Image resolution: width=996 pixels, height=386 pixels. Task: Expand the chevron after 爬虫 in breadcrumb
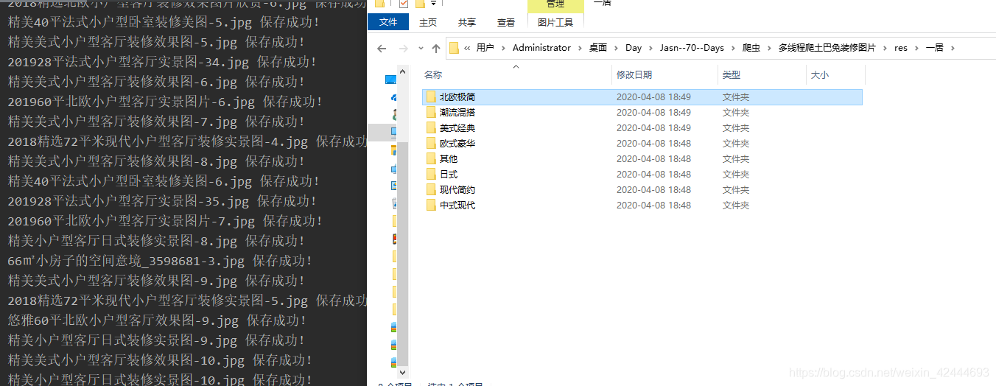pos(769,48)
